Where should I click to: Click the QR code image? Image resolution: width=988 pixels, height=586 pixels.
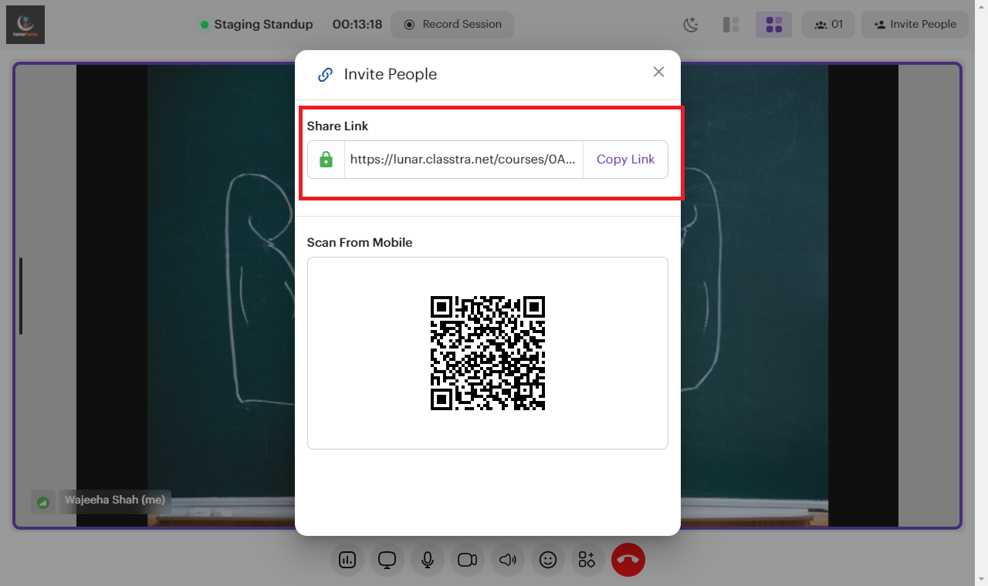coord(488,353)
